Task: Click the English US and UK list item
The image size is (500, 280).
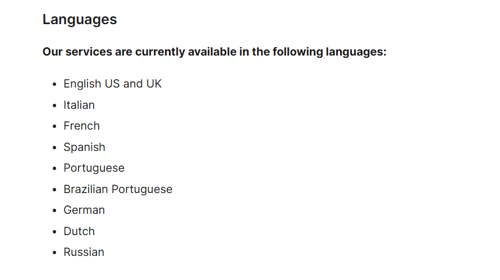Action: [112, 84]
